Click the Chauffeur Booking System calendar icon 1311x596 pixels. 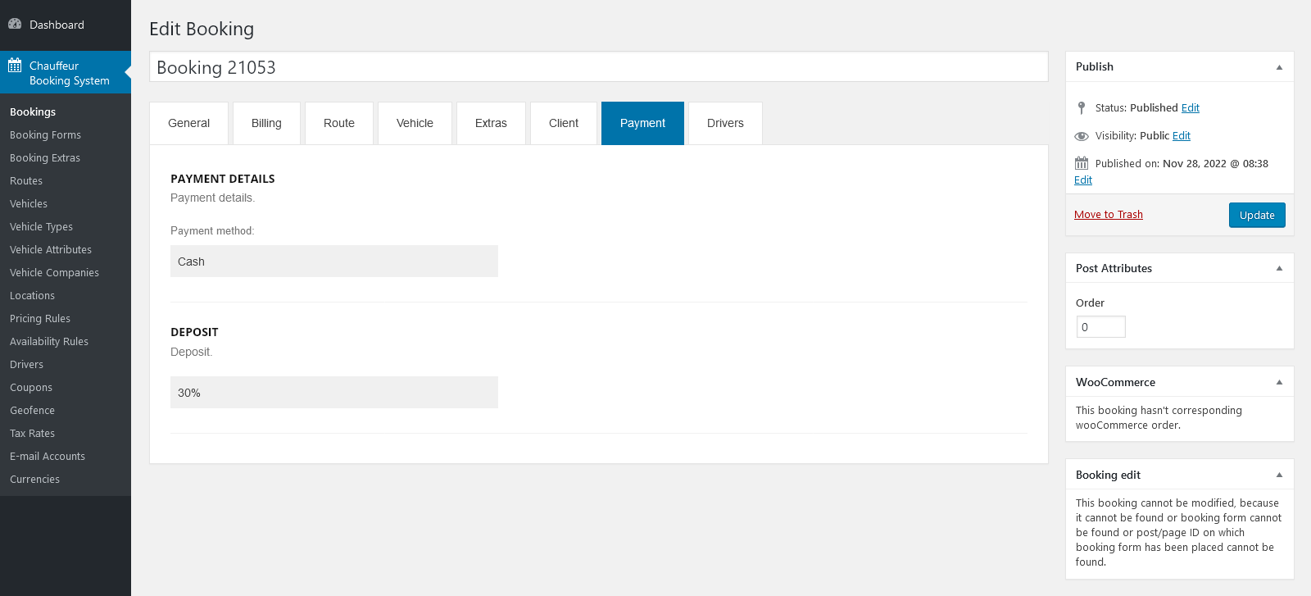(15, 66)
